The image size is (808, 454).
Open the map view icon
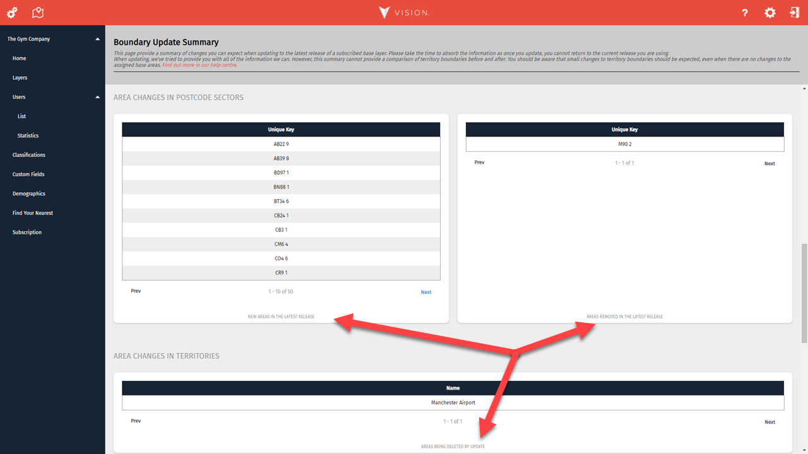38,13
